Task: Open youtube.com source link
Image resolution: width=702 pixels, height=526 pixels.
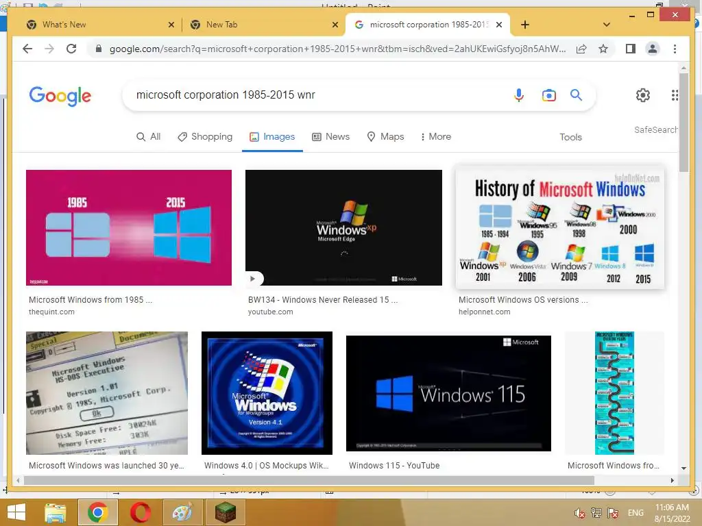Action: 270,312
